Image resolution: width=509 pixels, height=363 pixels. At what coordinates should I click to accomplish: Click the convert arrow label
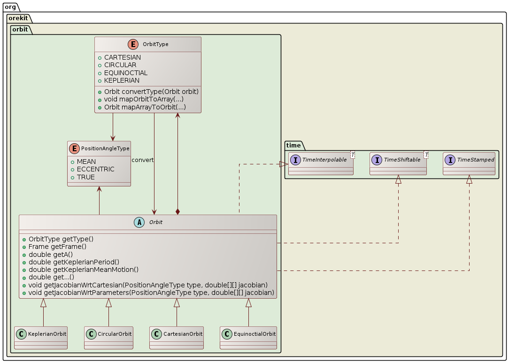tap(143, 160)
